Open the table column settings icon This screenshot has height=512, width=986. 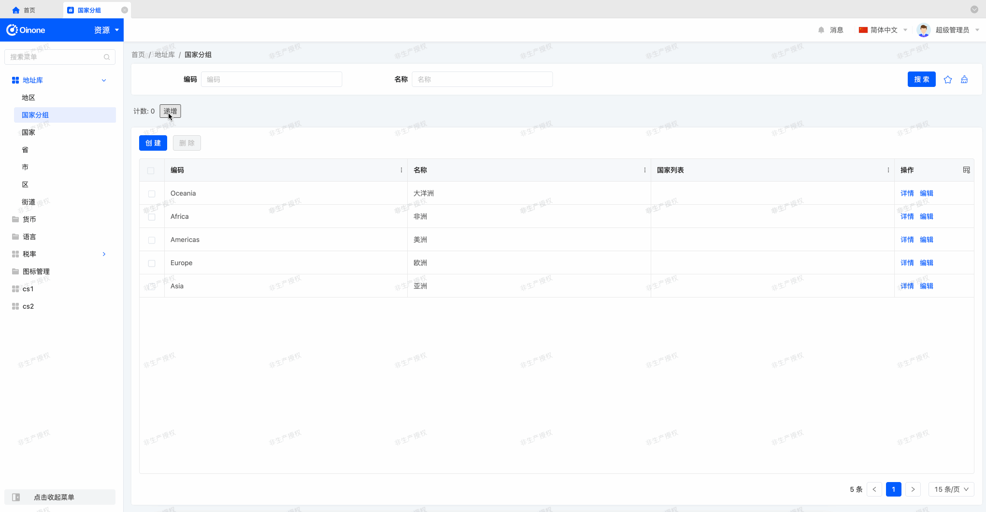click(966, 170)
